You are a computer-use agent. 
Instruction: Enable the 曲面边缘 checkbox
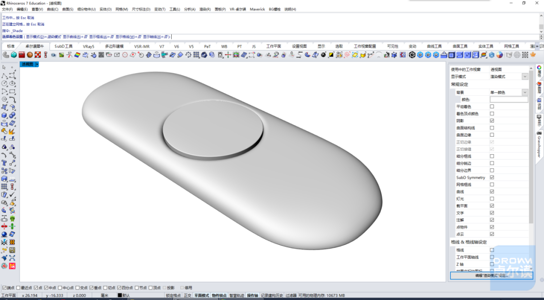(492, 135)
